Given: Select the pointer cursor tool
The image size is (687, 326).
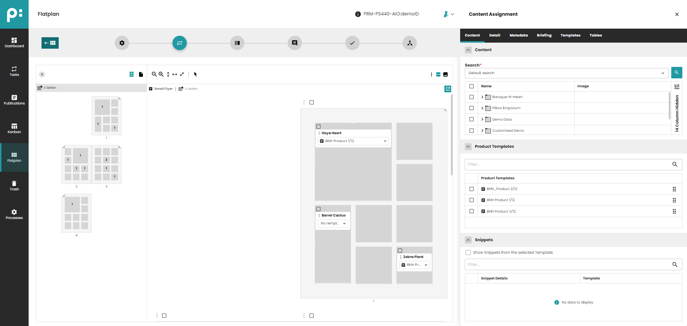Looking at the screenshot, I should [x=195, y=74].
